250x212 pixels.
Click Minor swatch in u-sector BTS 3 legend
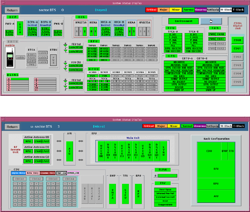coord(174,126)
